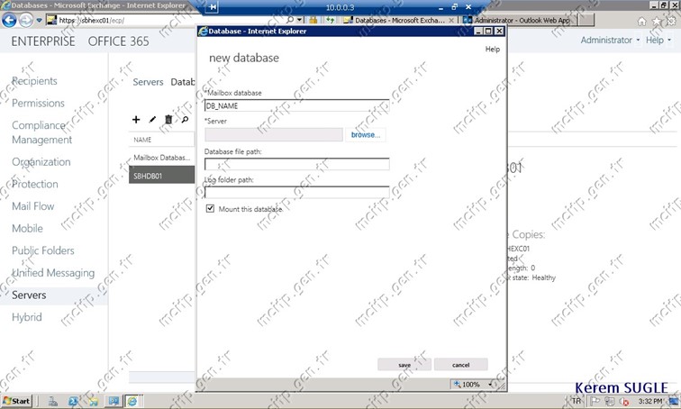The height and width of the screenshot is (409, 681).
Task: Click the browser Forward arrow button
Action: pos(26,20)
